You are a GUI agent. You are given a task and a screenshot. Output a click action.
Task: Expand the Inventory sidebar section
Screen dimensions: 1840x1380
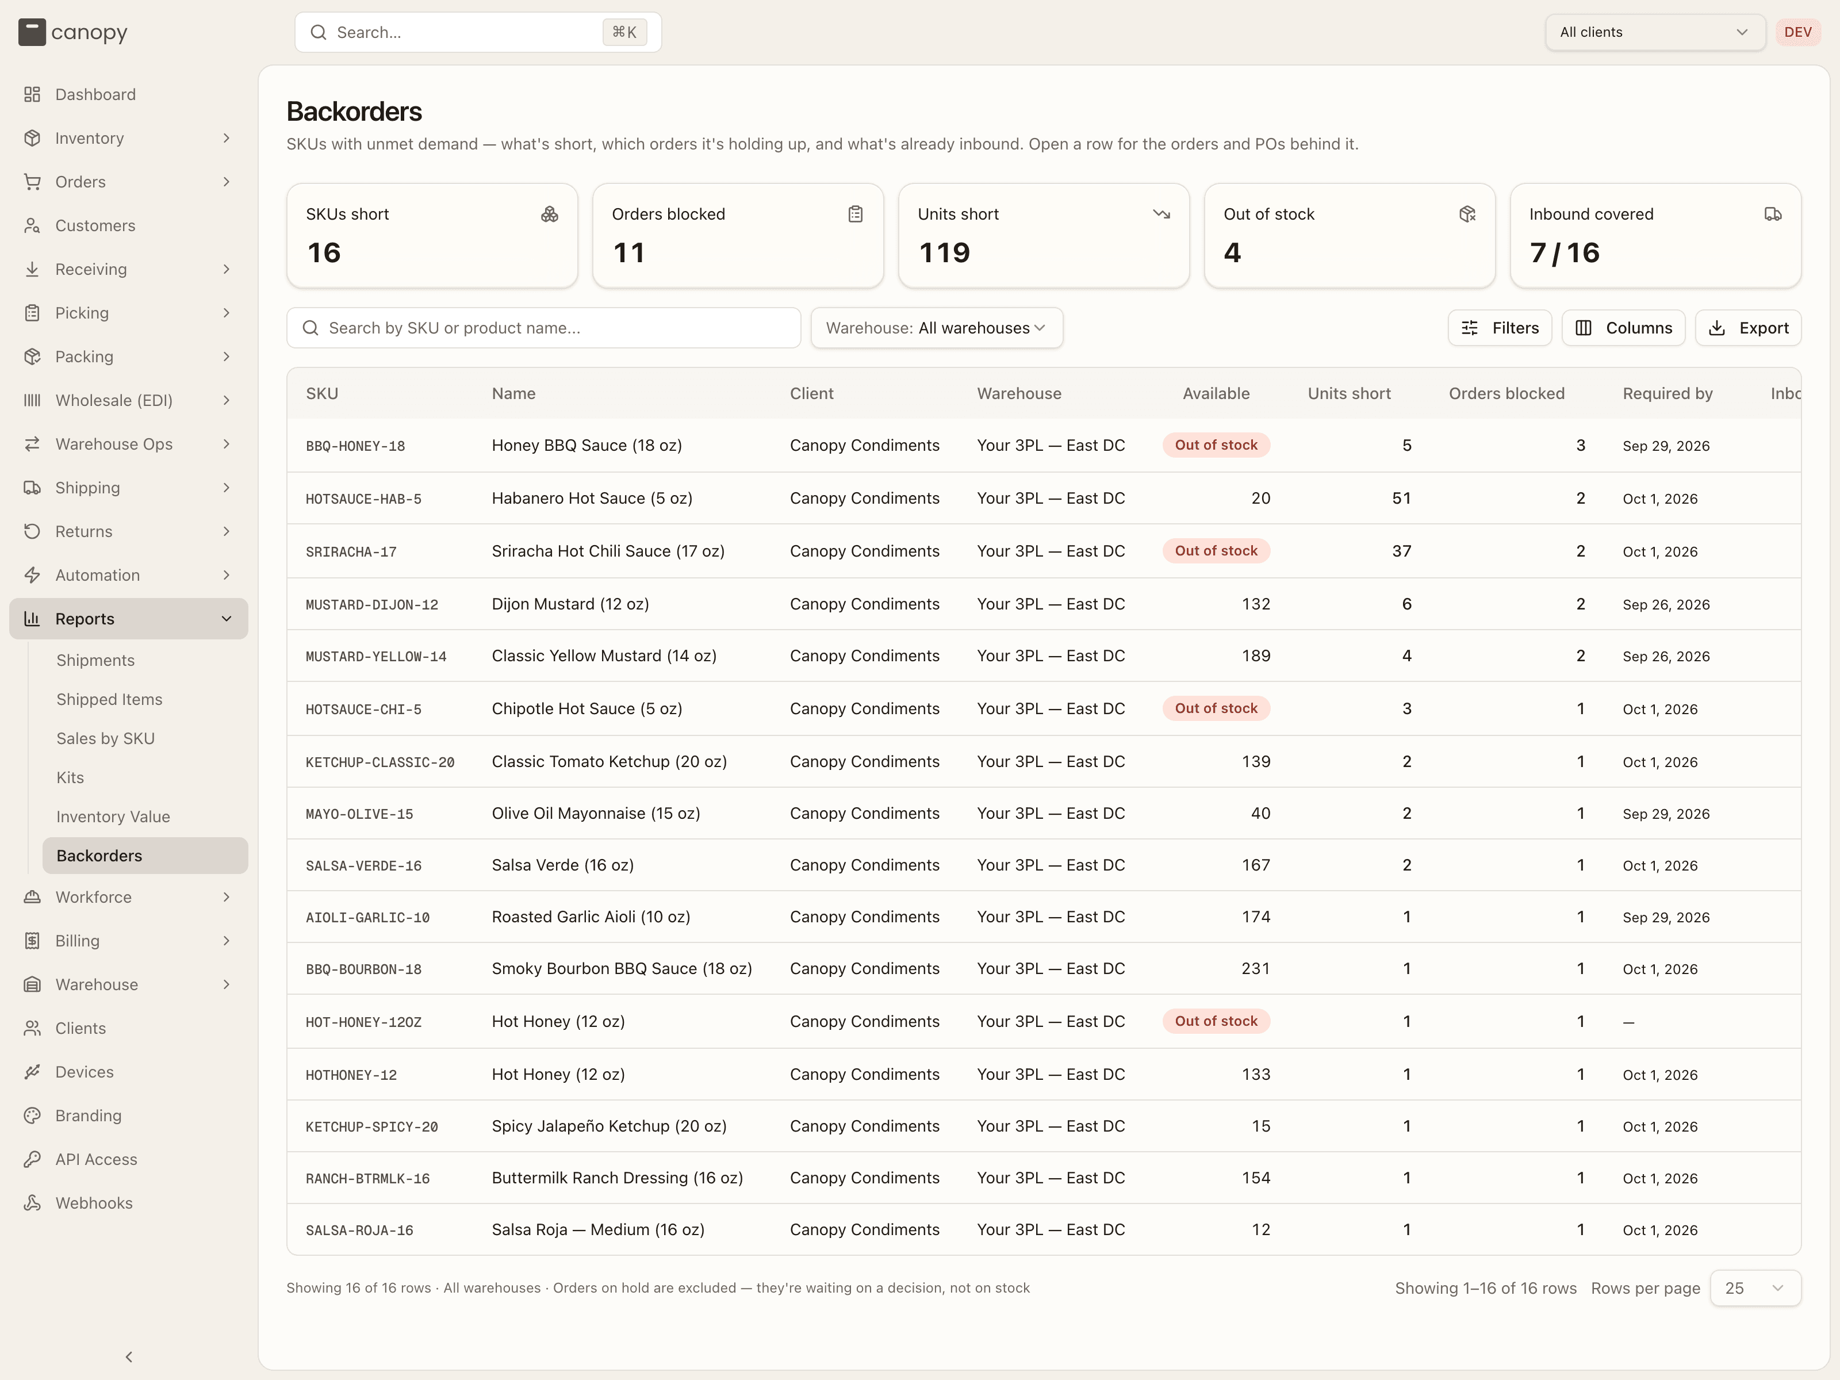click(128, 138)
